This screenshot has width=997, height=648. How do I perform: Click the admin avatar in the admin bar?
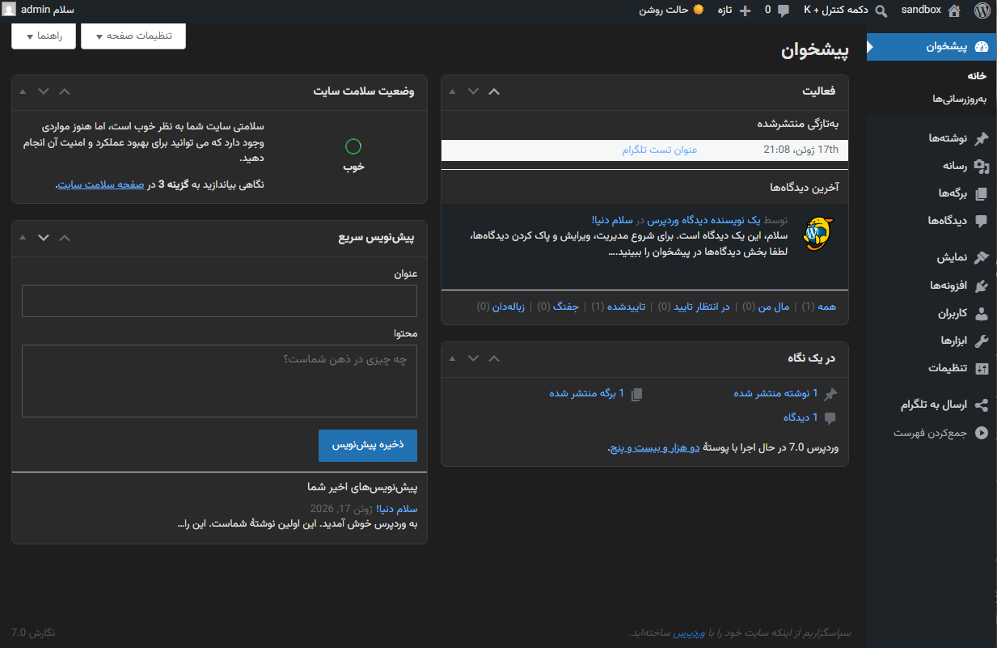[9, 11]
